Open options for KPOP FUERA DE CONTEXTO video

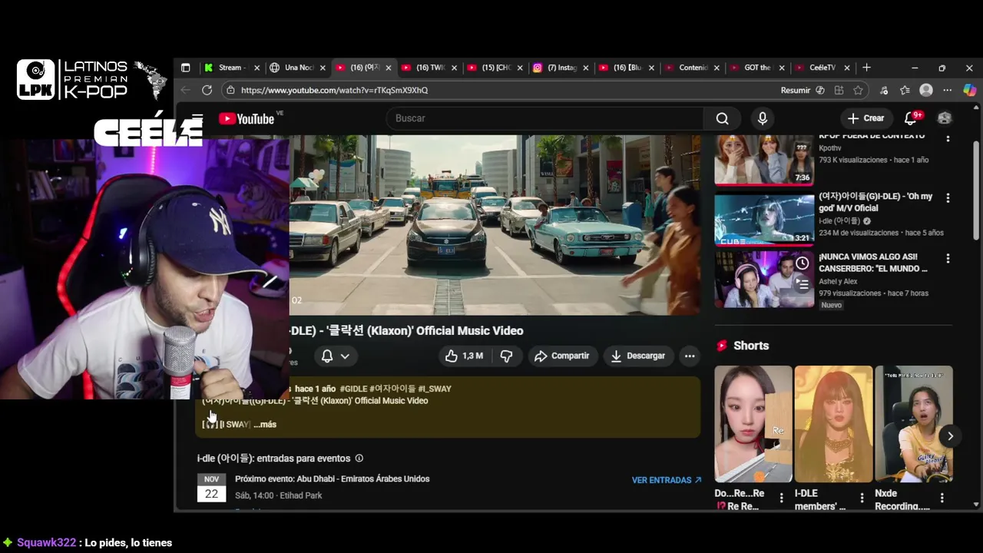pos(948,138)
